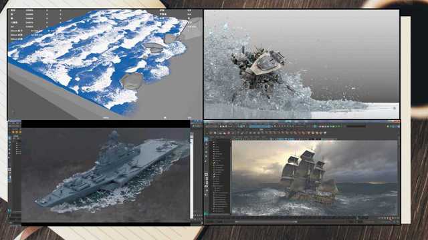Click the green icon at bottom-left of sailing ship window
The width and height of the screenshot is (428, 240).
click(x=207, y=214)
